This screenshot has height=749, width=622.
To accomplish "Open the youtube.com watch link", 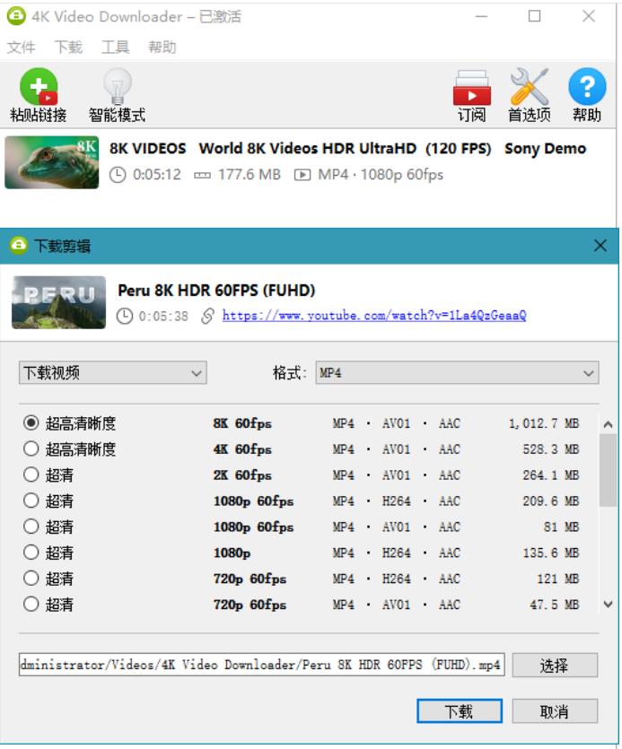I will (374, 316).
